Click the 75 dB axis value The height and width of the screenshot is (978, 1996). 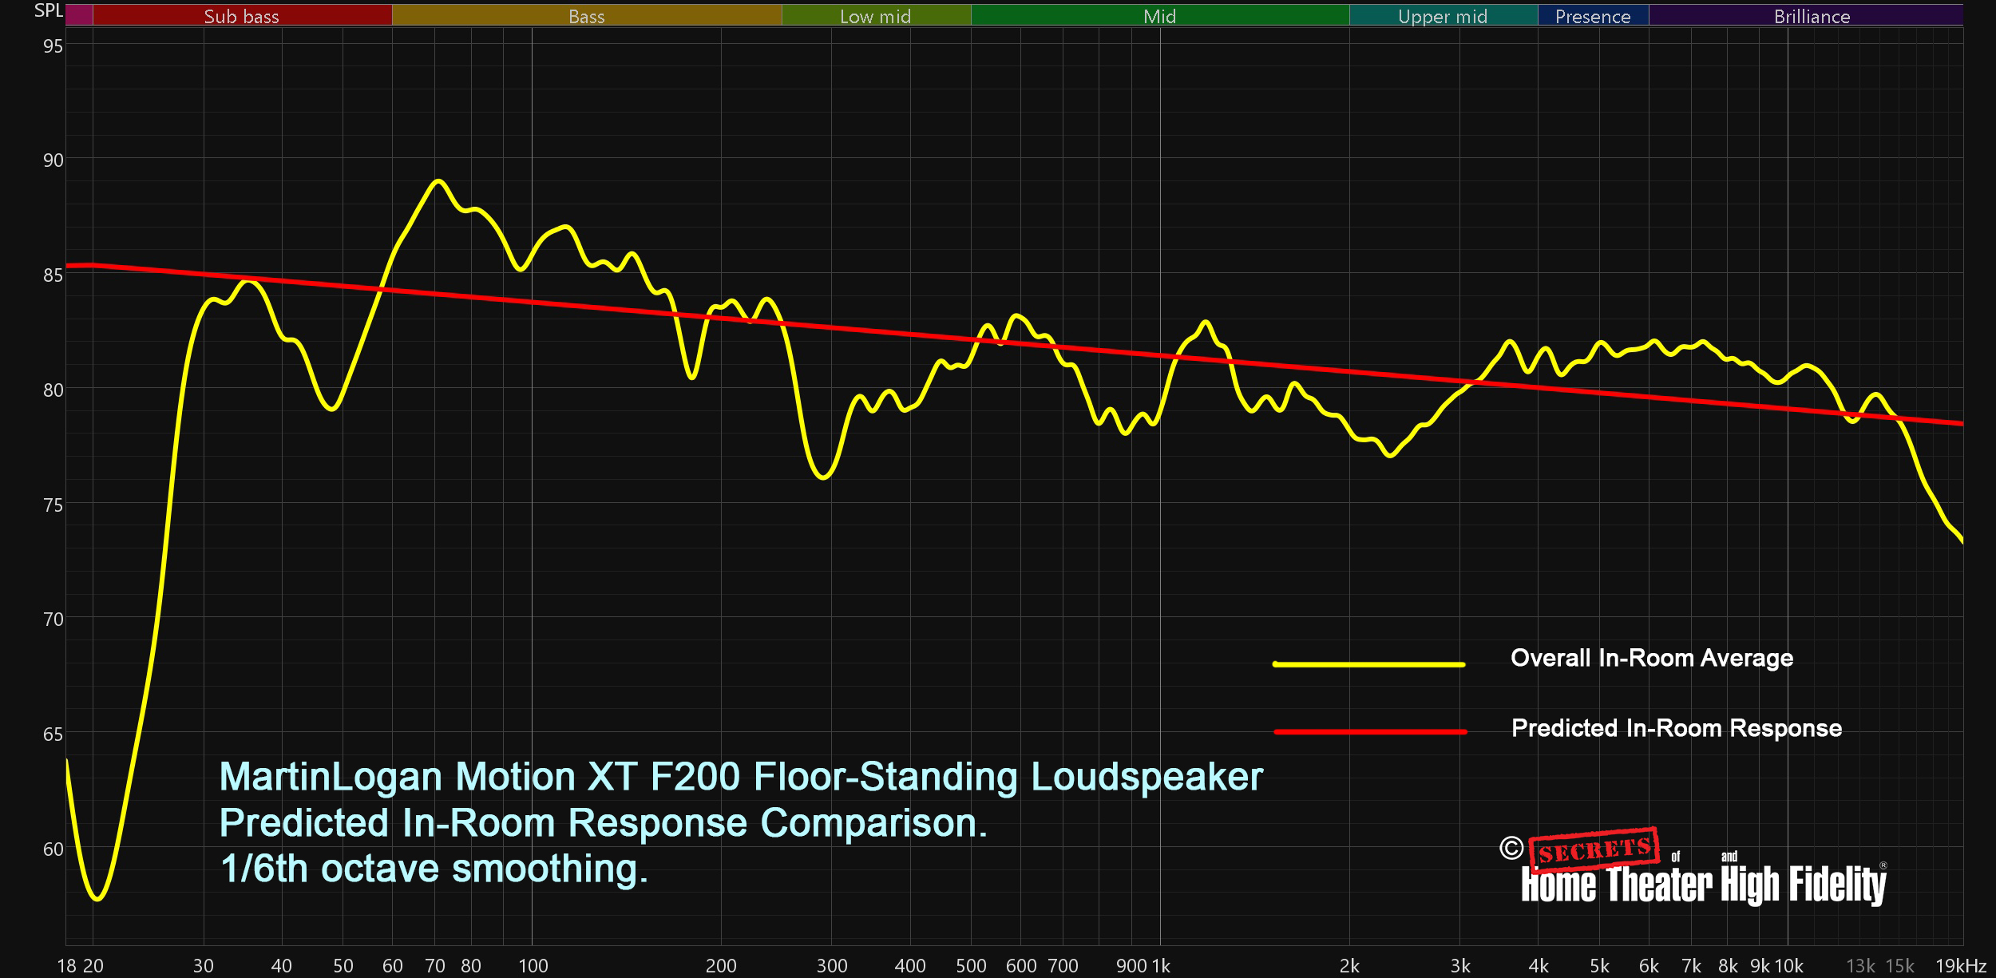point(53,505)
